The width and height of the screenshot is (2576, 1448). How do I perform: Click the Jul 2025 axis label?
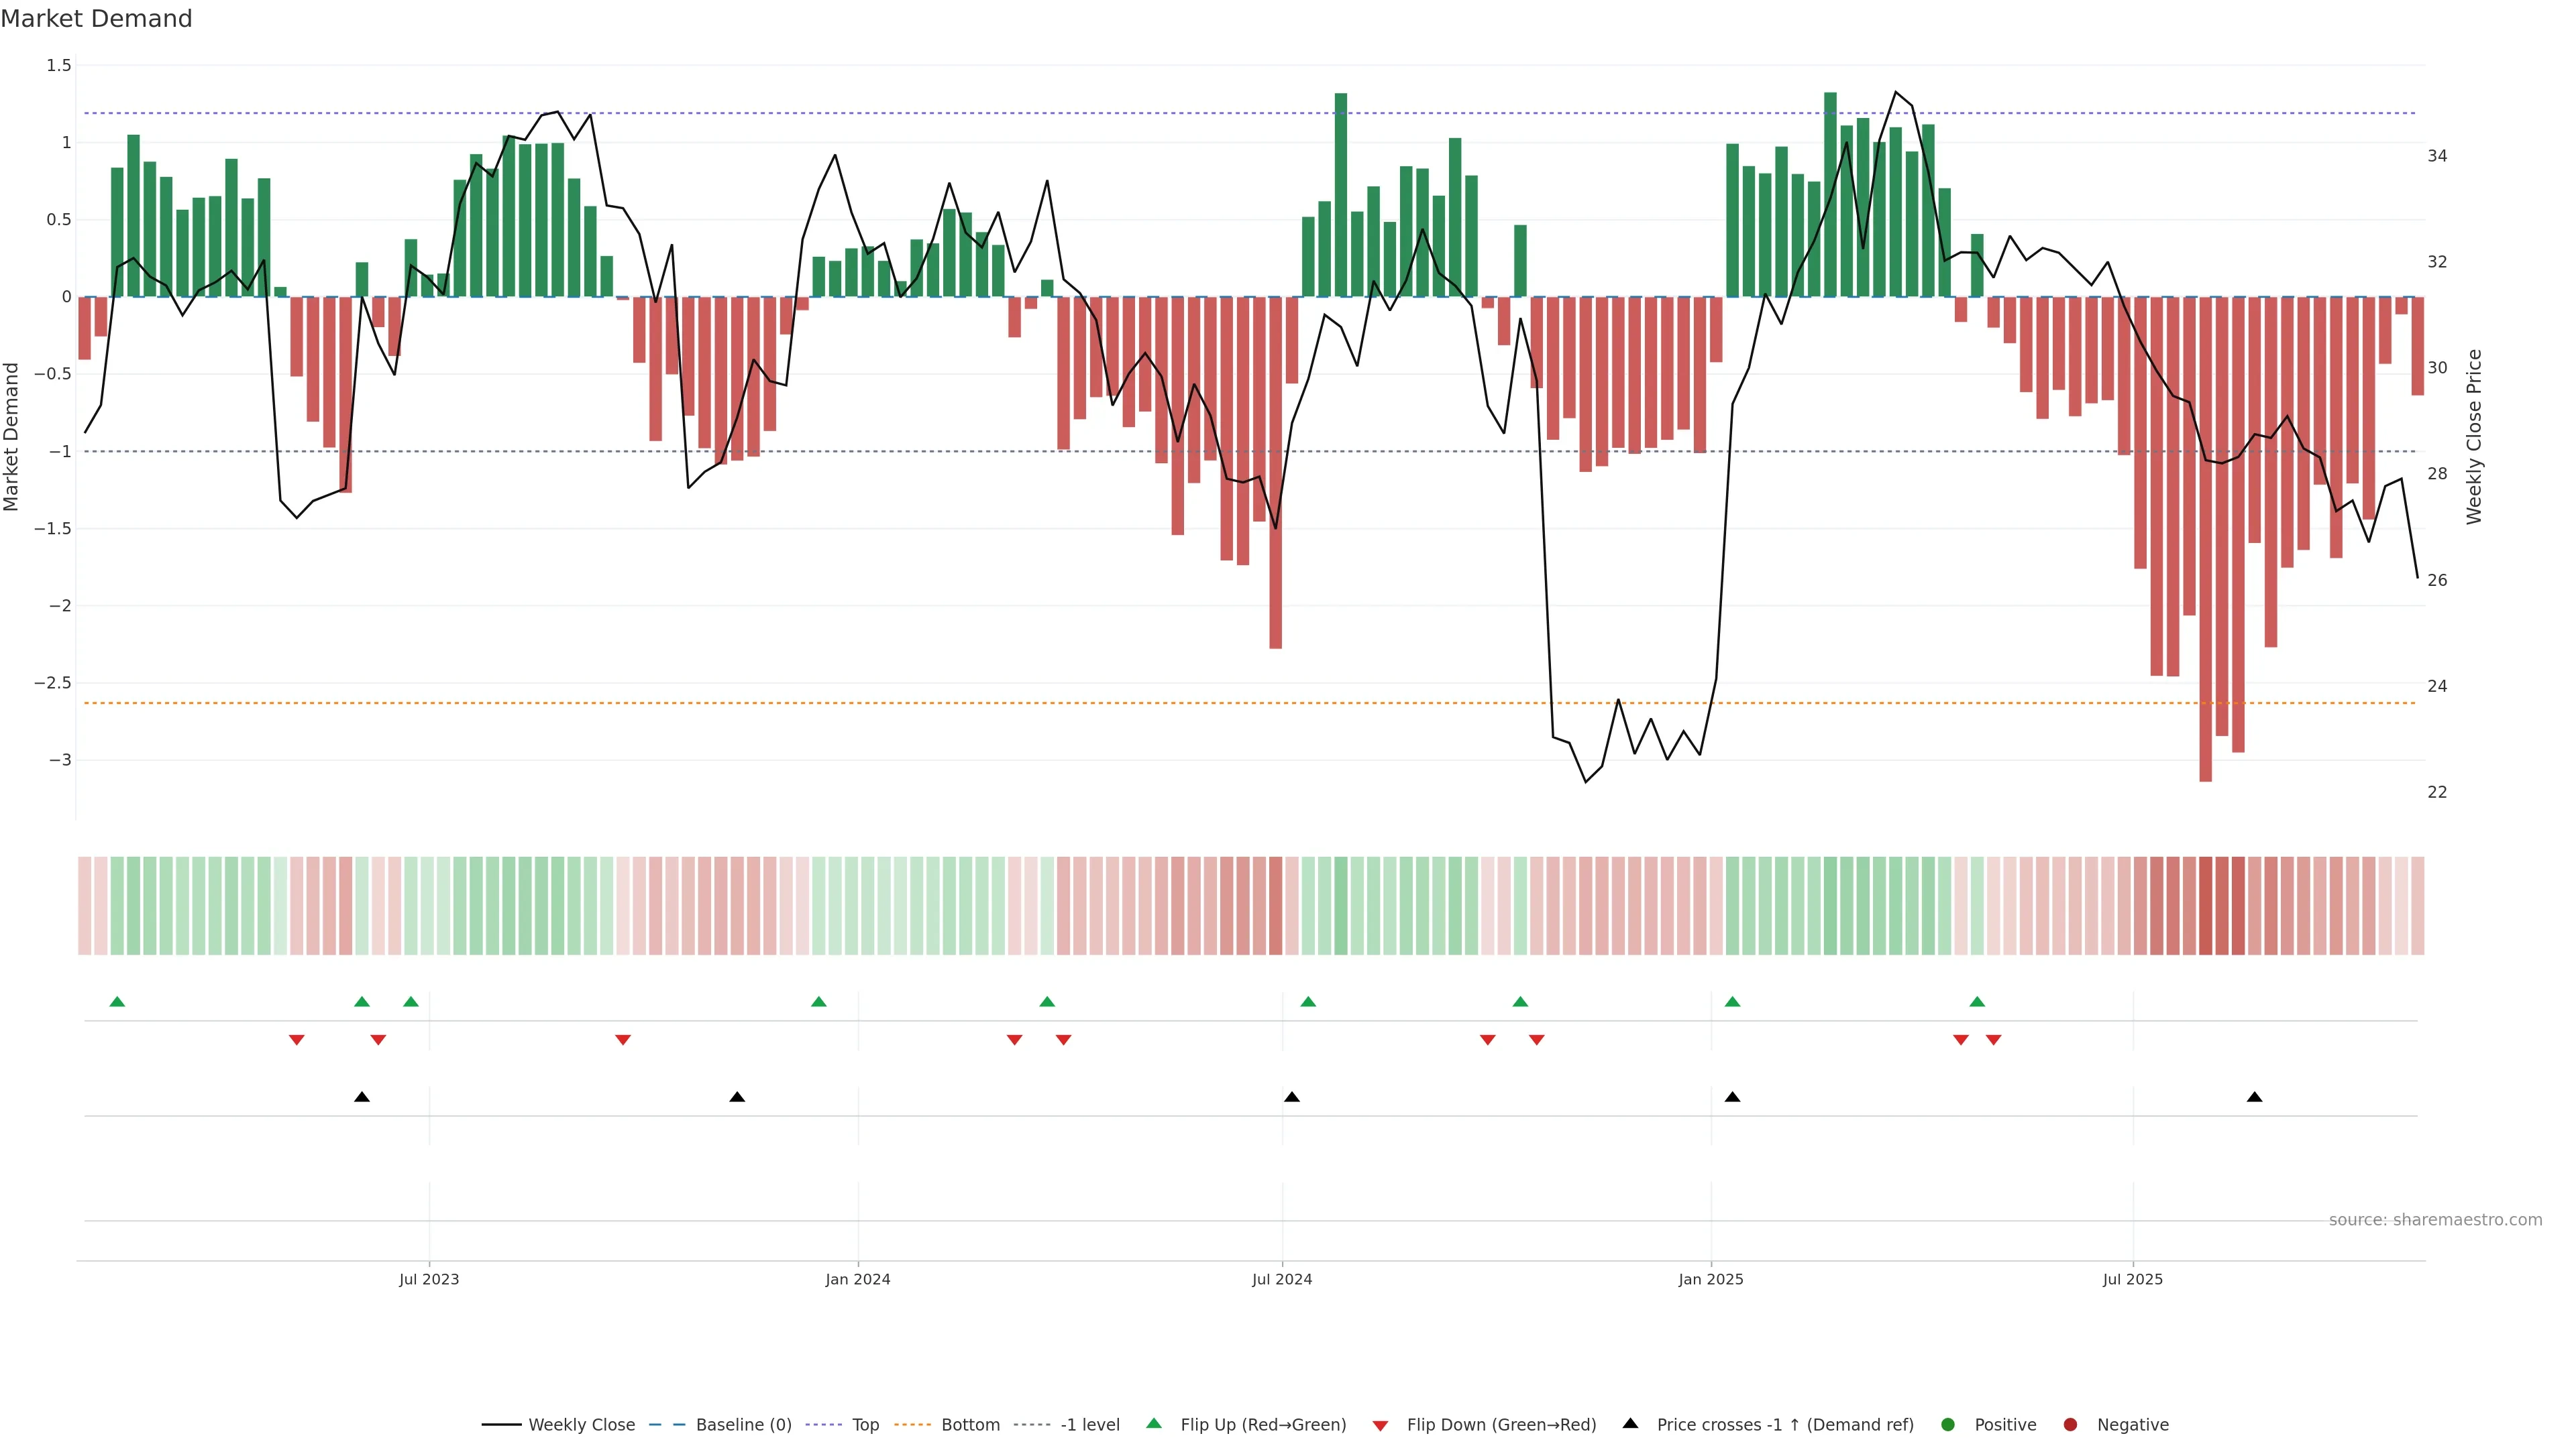(2132, 1279)
